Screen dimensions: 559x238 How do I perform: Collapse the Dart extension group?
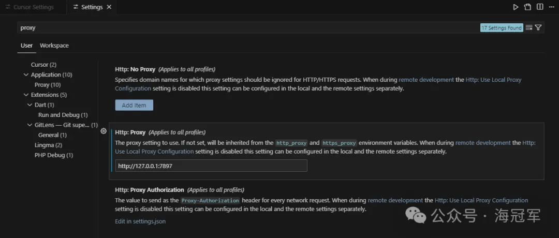(30, 105)
